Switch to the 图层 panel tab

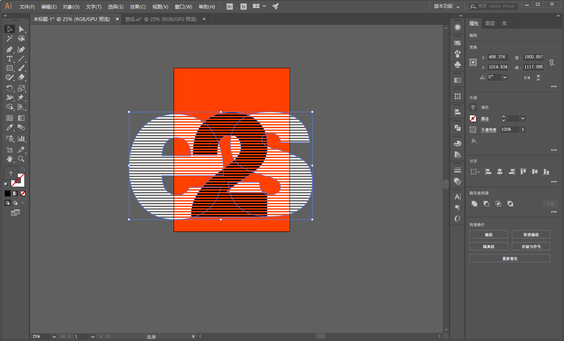tap(490, 24)
